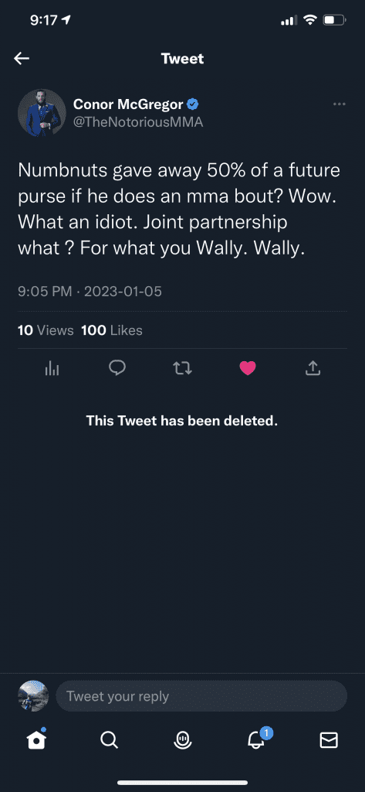Image resolution: width=365 pixels, height=792 pixels.
Task: Tap your own avatar beside reply box
Action: 33,695
